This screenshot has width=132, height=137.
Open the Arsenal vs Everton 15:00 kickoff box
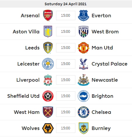(x=66, y=16)
